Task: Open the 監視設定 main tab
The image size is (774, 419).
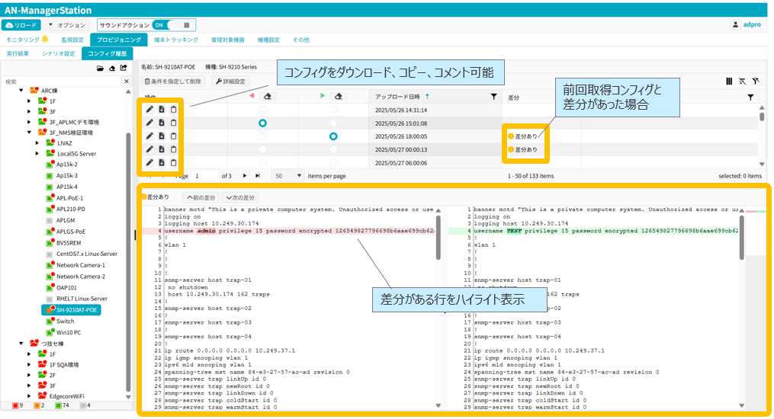Action: click(x=72, y=40)
